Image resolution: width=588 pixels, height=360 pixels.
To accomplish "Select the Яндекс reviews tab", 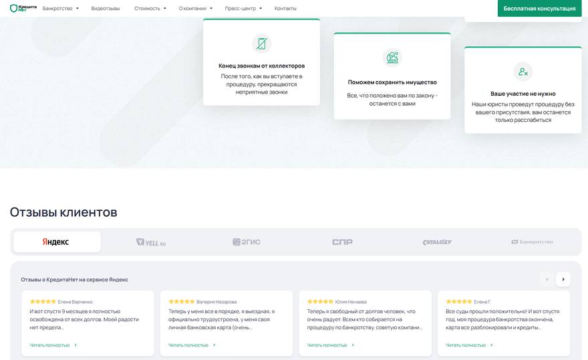I will tap(57, 242).
